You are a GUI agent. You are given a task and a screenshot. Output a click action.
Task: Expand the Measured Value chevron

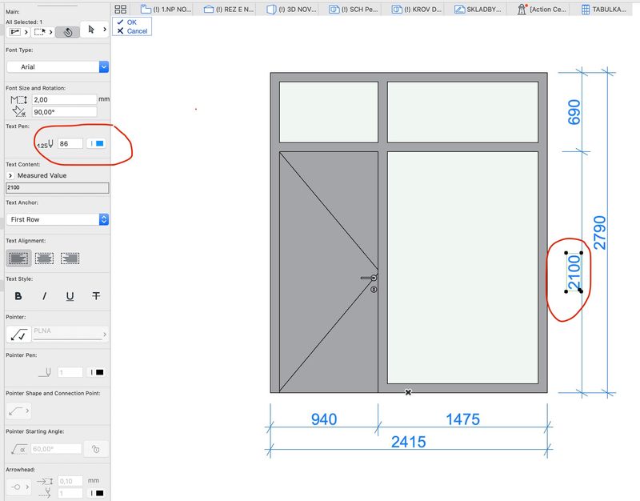pyautogui.click(x=10, y=175)
